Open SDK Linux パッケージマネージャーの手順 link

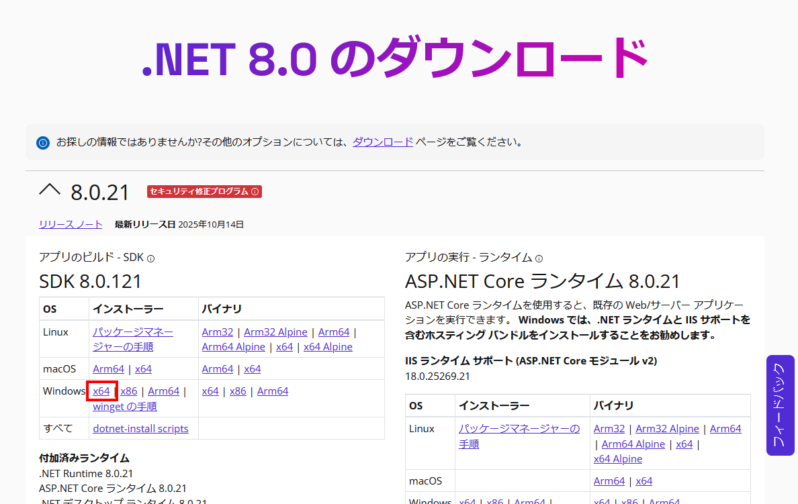[132, 340]
